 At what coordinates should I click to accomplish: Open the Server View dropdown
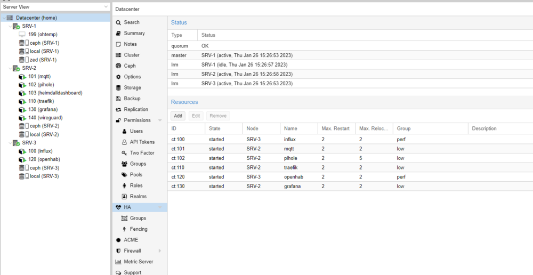coord(106,7)
